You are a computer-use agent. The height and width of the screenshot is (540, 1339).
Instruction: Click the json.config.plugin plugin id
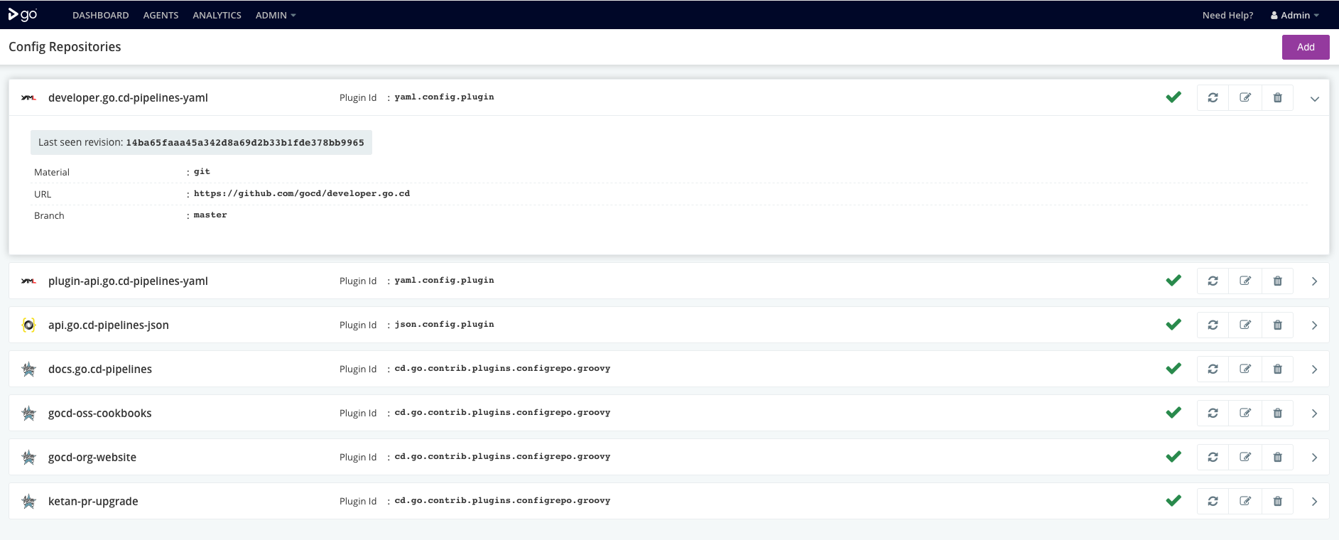(x=445, y=324)
